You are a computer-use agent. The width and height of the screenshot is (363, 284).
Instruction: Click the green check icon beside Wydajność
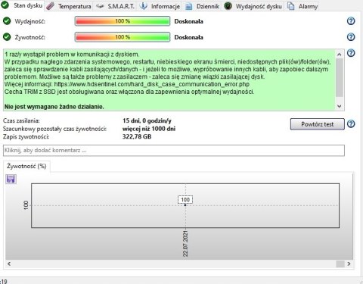[7, 21]
